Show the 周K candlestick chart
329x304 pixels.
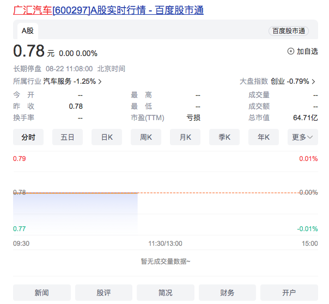(146, 137)
